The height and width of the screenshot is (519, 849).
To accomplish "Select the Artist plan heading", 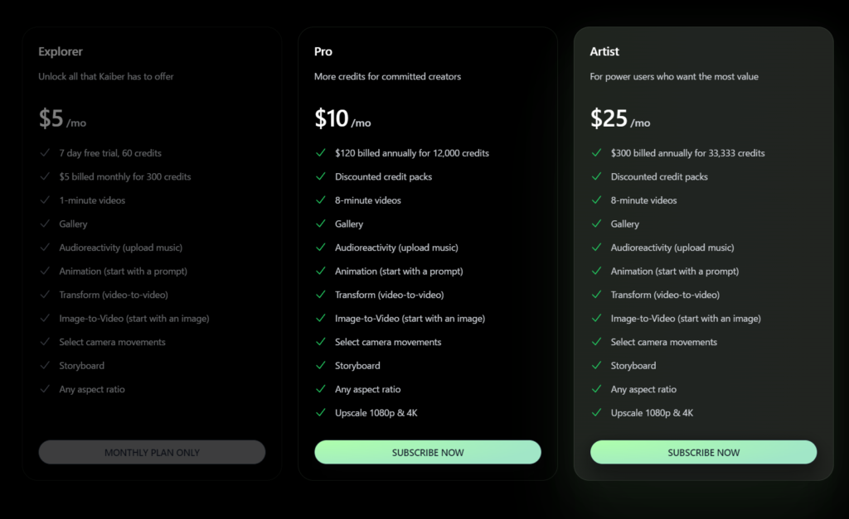I will tap(604, 51).
